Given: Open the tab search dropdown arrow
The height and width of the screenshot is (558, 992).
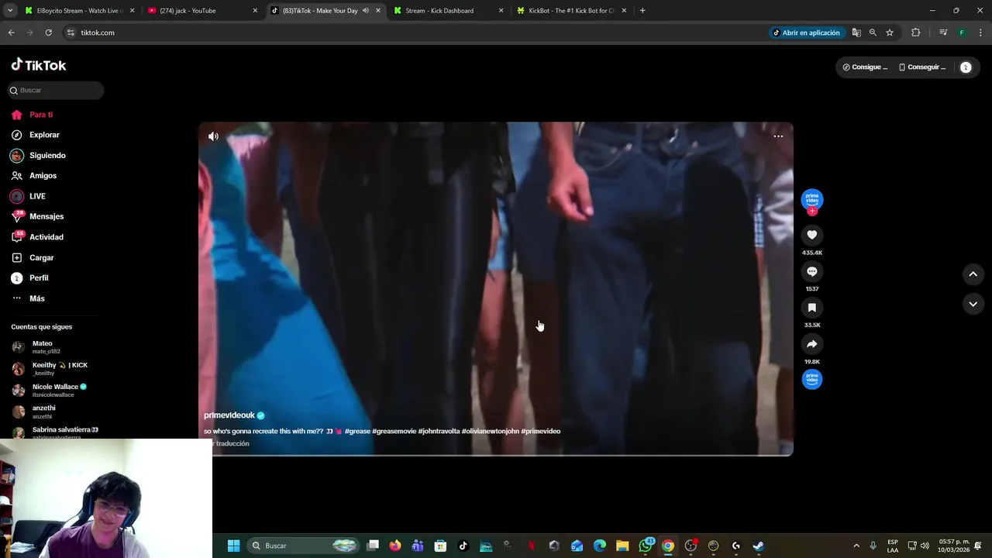Looking at the screenshot, I should 9,11.
